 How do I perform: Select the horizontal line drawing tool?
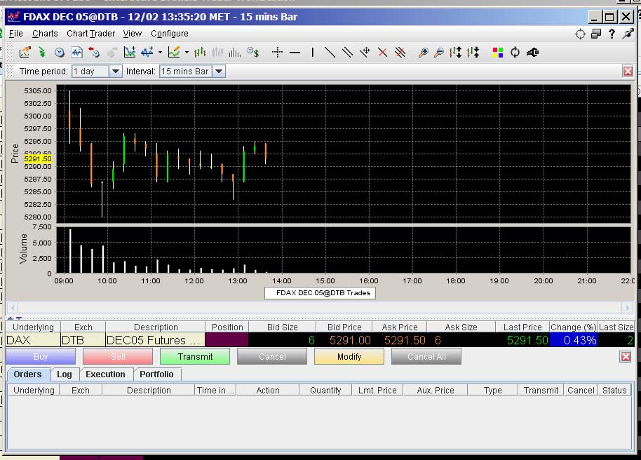pos(295,53)
